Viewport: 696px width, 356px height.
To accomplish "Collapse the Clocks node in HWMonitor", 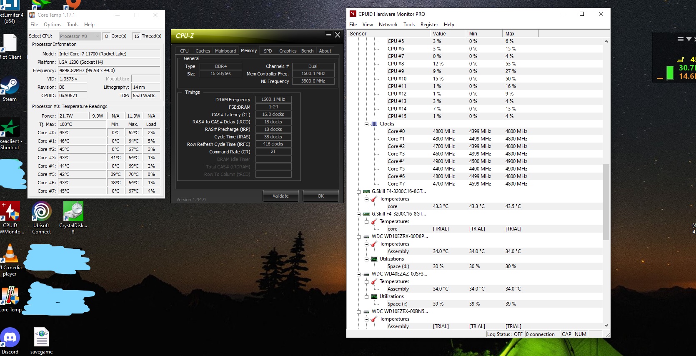I will click(x=366, y=124).
